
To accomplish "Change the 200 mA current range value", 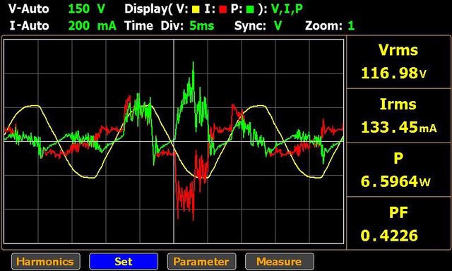I will [93, 26].
